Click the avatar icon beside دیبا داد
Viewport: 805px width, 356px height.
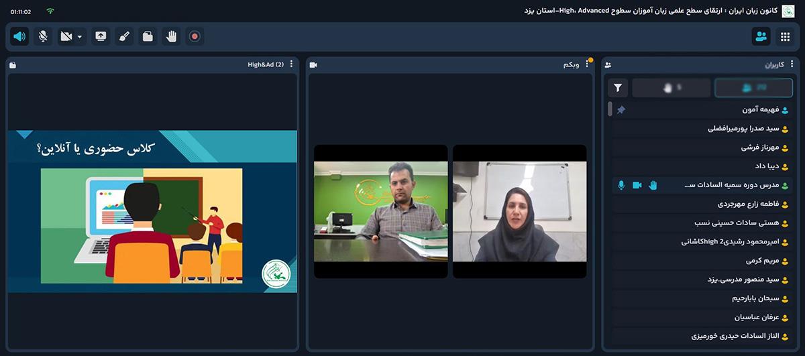[785, 166]
